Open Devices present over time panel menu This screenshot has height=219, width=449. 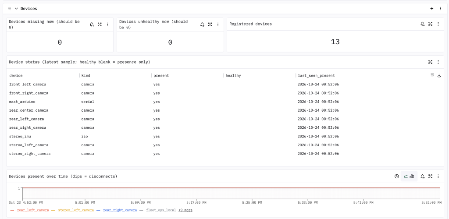438,177
